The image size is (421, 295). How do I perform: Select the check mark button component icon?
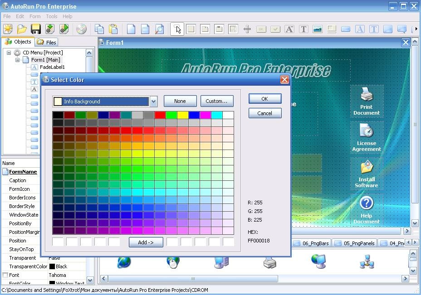point(275,29)
